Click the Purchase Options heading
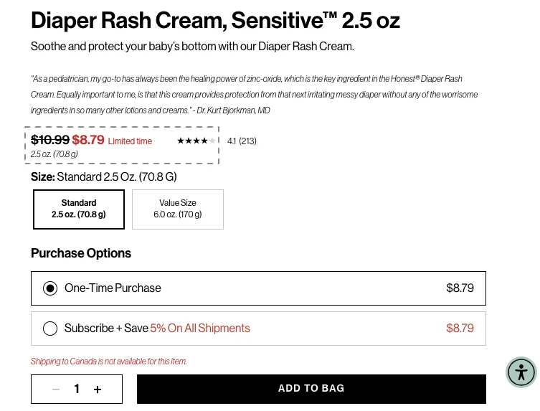The image size is (540, 411). (x=81, y=253)
